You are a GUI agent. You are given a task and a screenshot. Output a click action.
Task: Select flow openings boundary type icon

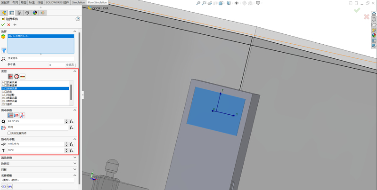tap(10, 77)
